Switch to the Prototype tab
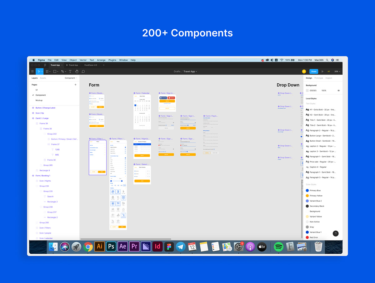375x283 pixels. click(318, 78)
